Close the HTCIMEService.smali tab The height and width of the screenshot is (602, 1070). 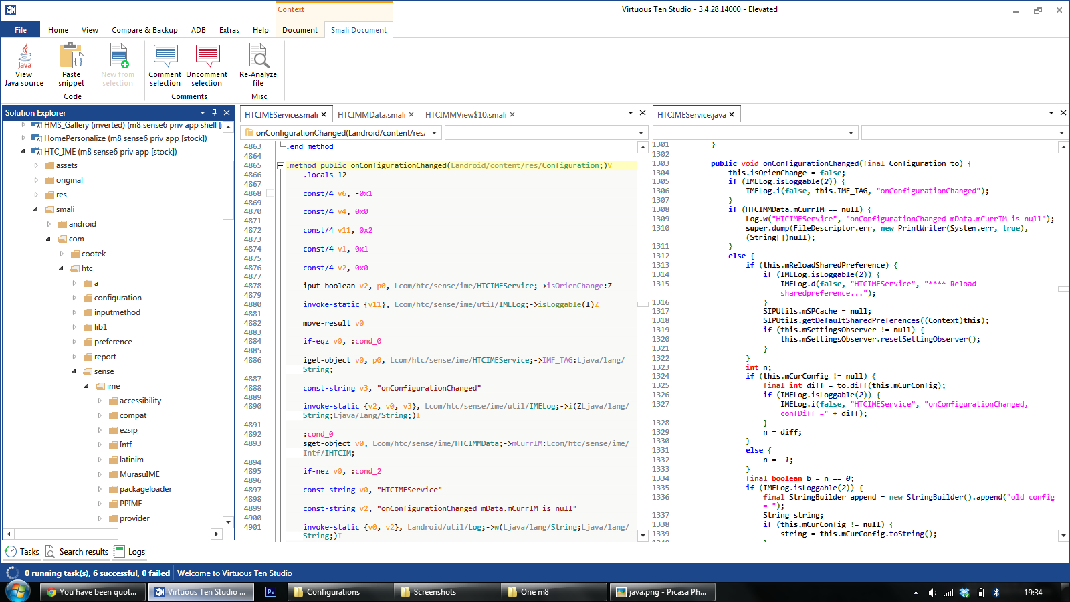pos(324,115)
